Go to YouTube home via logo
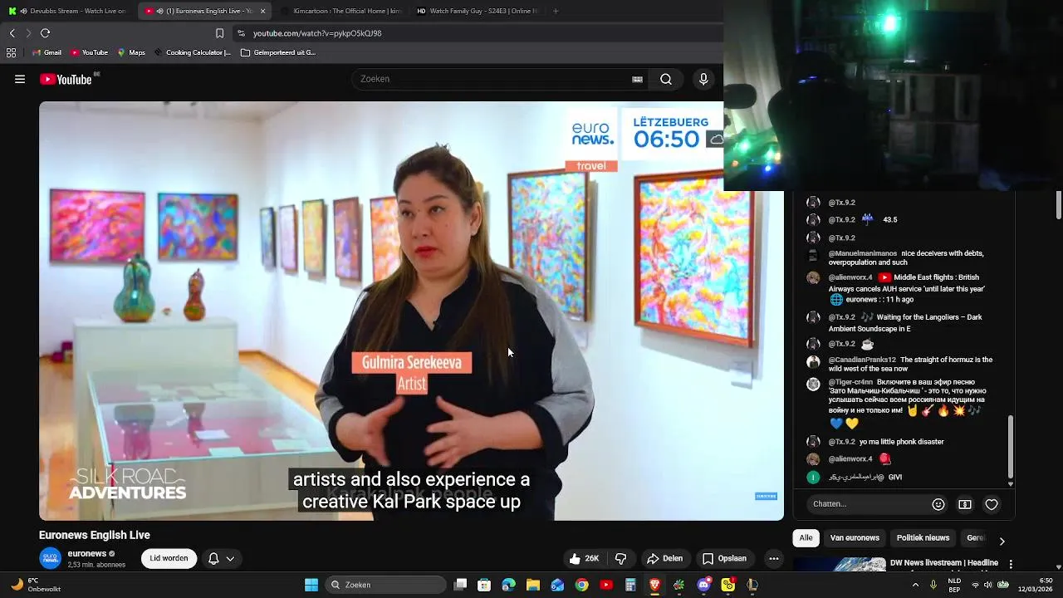Viewport: 1063px width, 598px height. [x=66, y=79]
